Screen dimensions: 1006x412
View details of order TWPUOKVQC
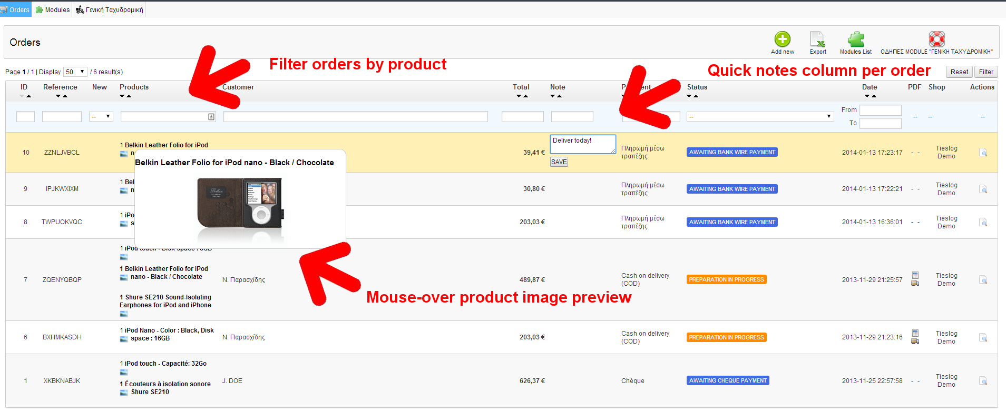coord(983,222)
